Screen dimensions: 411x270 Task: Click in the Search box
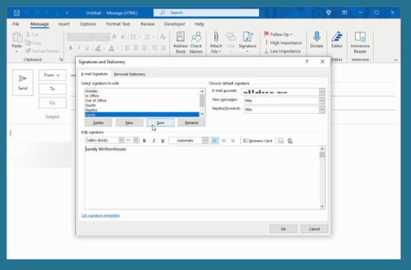coord(206,13)
